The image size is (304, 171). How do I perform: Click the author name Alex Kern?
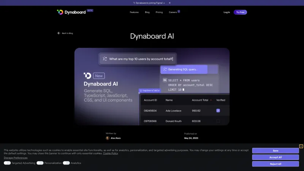pos(116,138)
